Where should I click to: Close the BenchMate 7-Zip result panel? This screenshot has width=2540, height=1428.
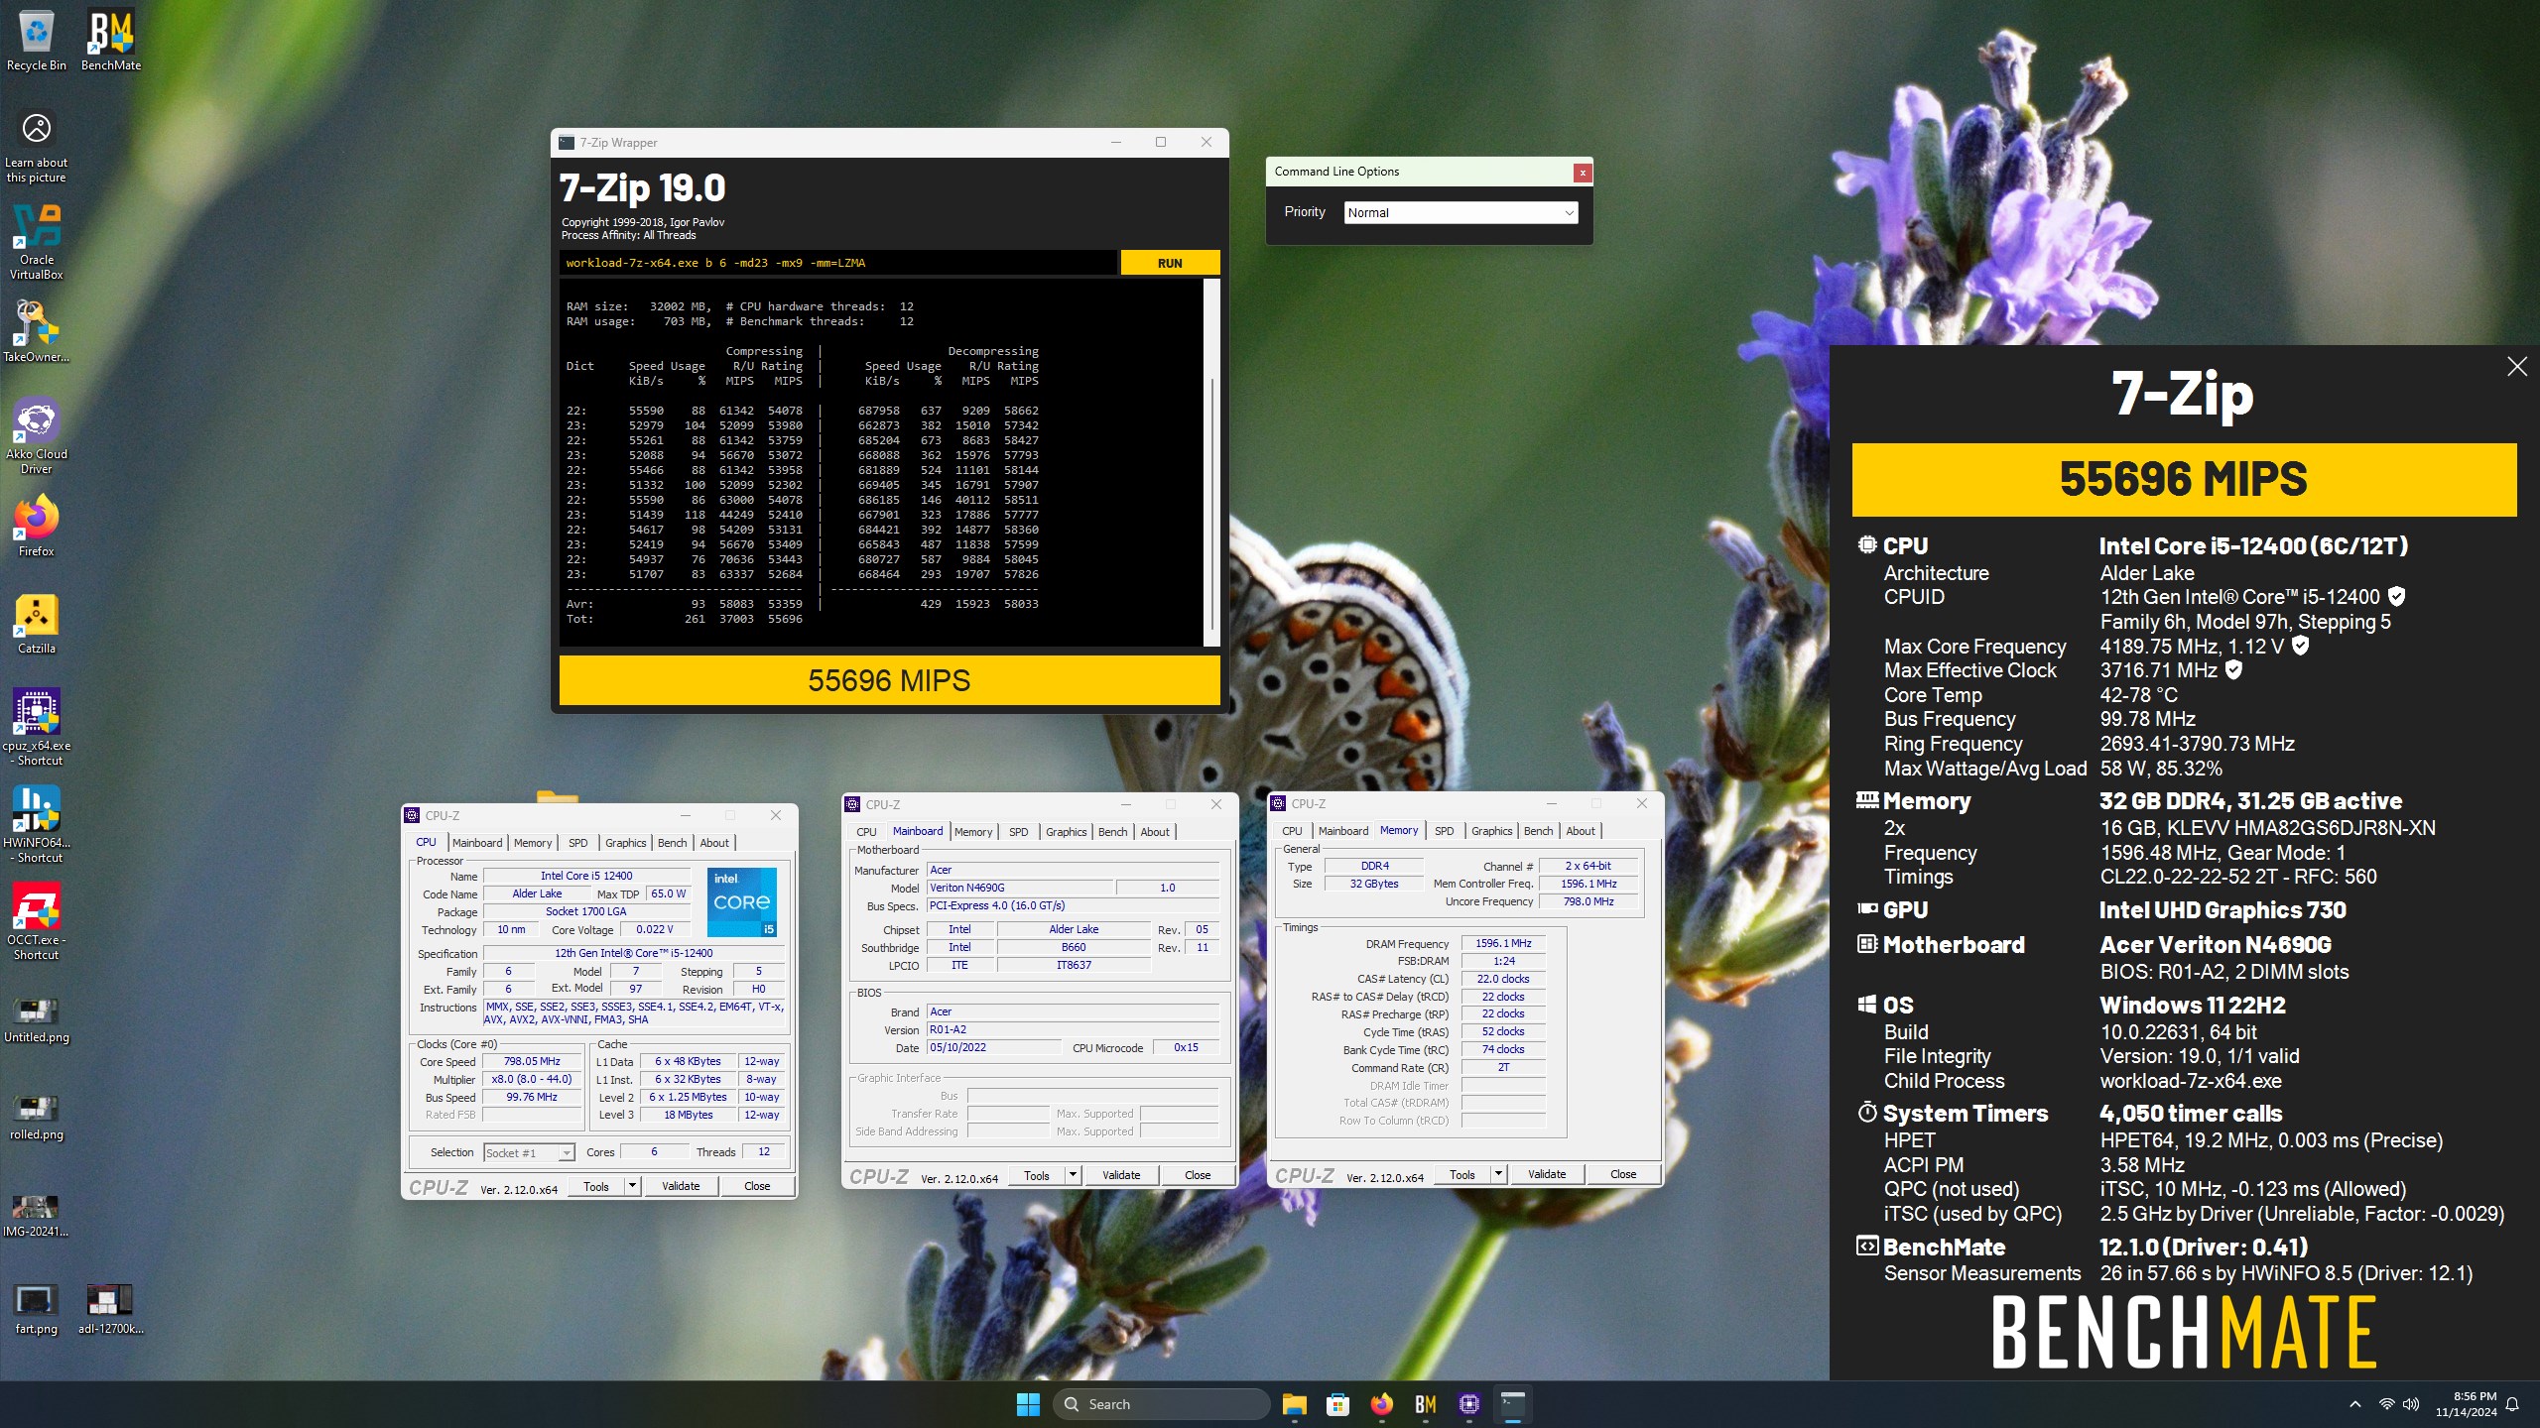(x=2517, y=366)
